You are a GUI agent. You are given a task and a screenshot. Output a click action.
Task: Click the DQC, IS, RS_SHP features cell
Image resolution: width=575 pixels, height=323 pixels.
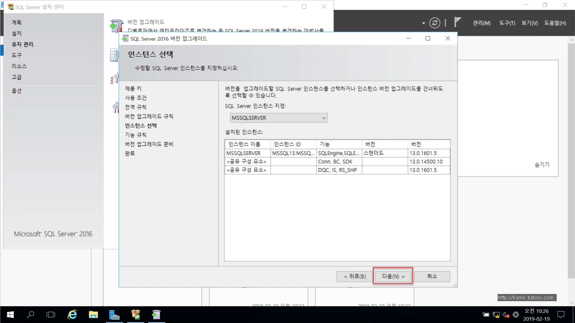(x=339, y=170)
